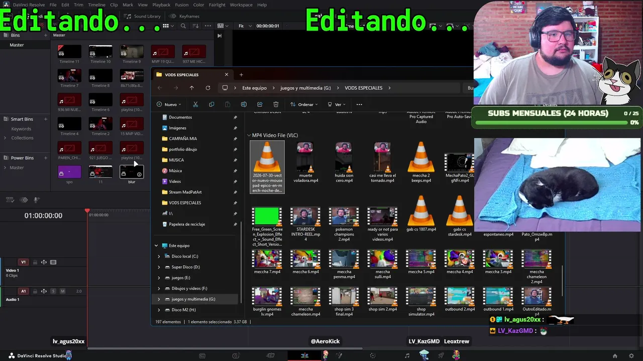Screen dimensions: 643x361
Task: Toggle auto track selector on Video 1
Action: [x=44, y=262]
